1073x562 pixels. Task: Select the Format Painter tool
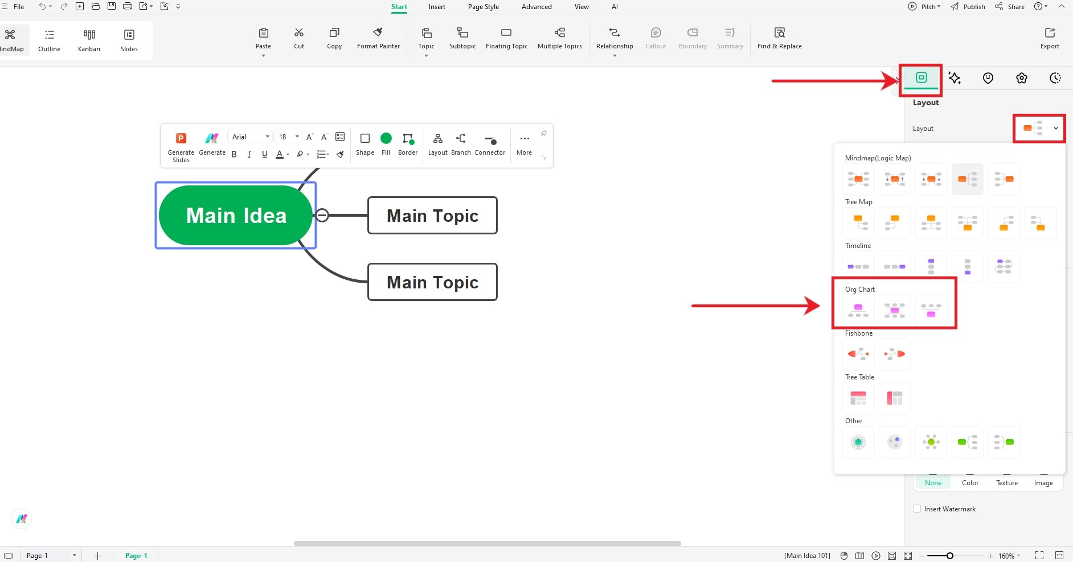[x=378, y=38]
